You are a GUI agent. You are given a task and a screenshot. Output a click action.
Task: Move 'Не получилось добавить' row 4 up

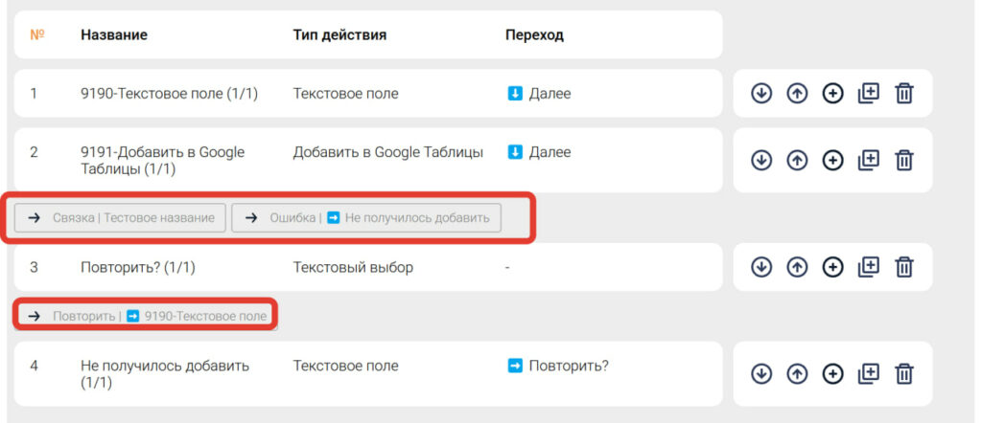point(797,374)
